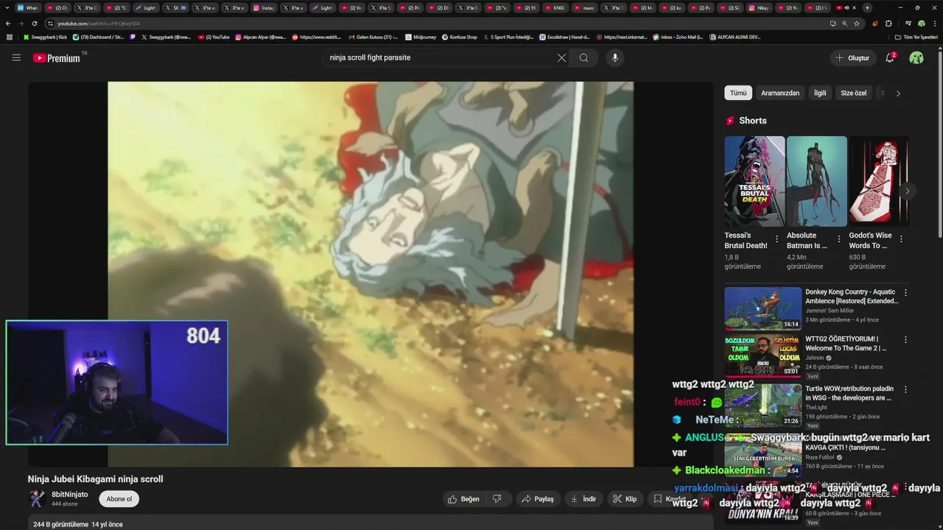Image resolution: width=943 pixels, height=530 pixels.
Task: Select the Size özel filter chip
Action: [854, 93]
